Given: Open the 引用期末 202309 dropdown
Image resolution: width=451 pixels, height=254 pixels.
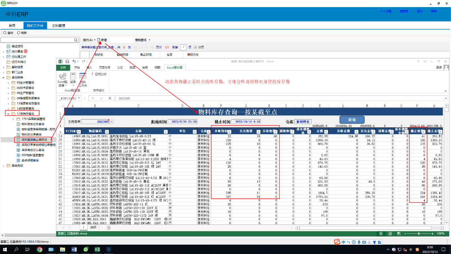Looking at the screenshot, I should [x=112, y=121].
